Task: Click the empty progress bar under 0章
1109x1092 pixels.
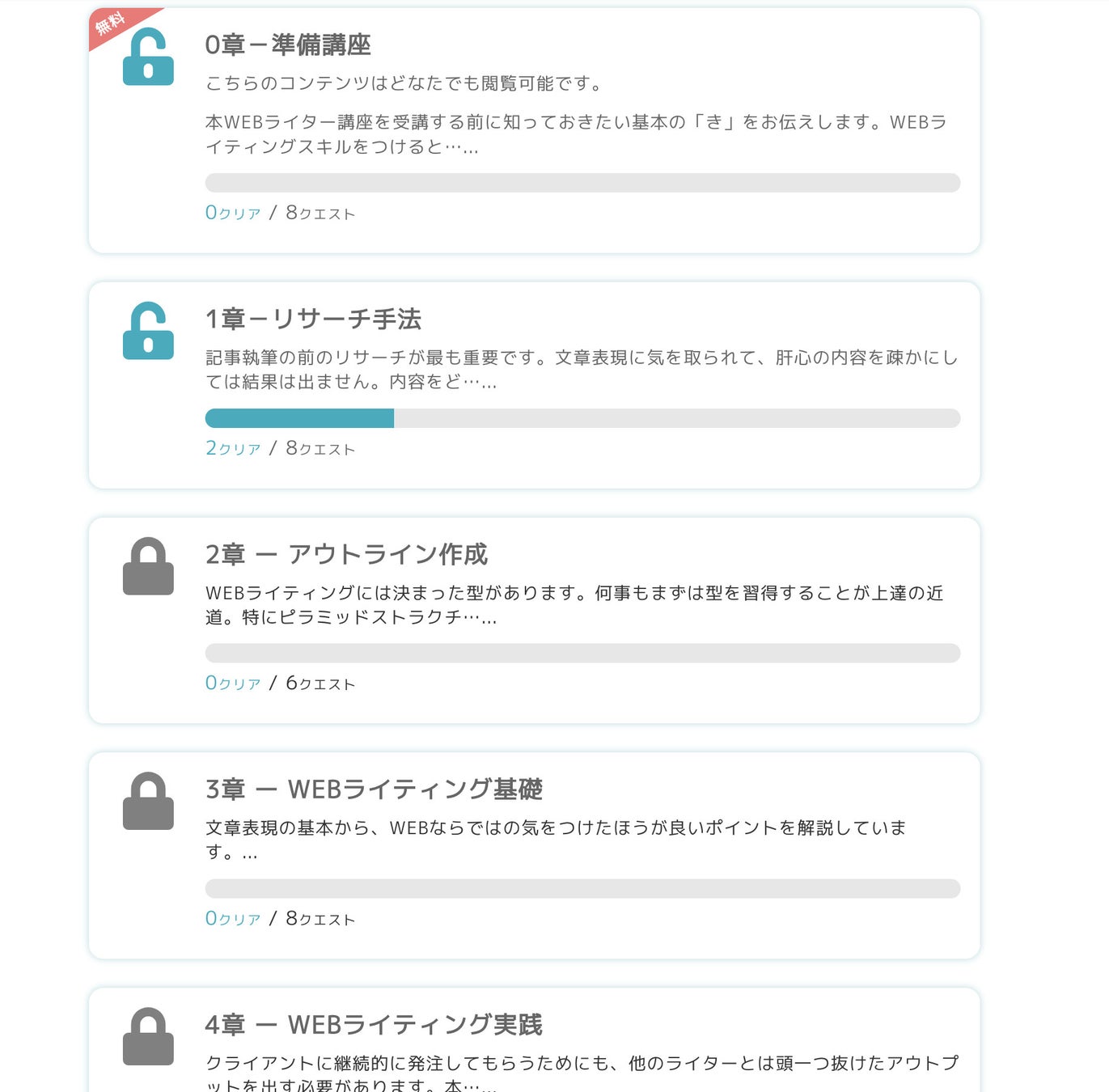Action: [582, 183]
